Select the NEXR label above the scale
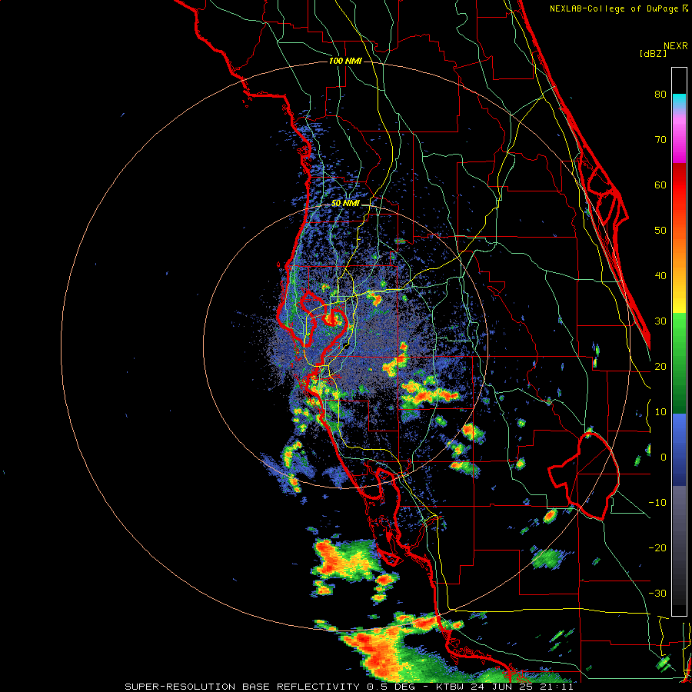The width and height of the screenshot is (692, 692). (x=676, y=46)
